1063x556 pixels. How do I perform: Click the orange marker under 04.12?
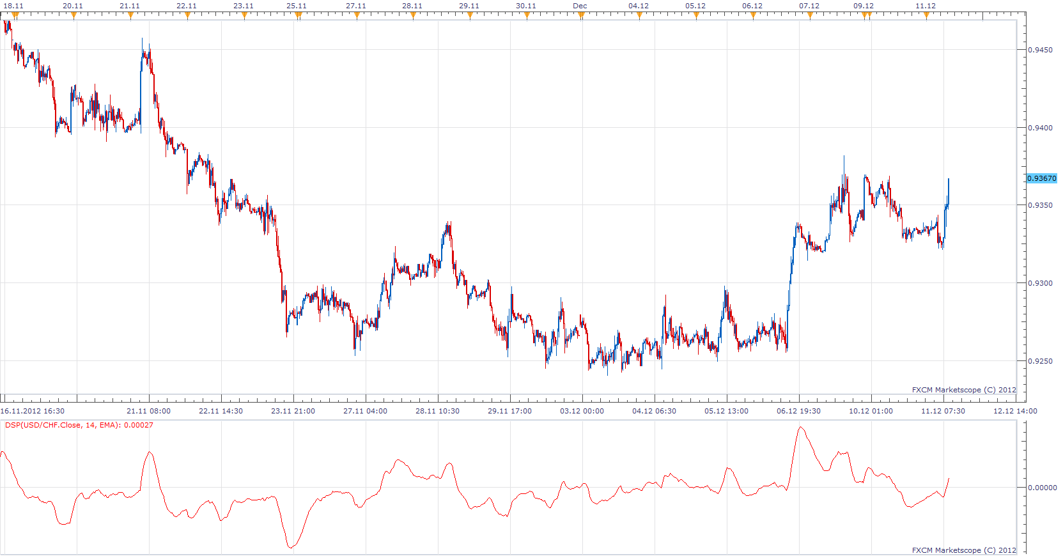click(639, 15)
